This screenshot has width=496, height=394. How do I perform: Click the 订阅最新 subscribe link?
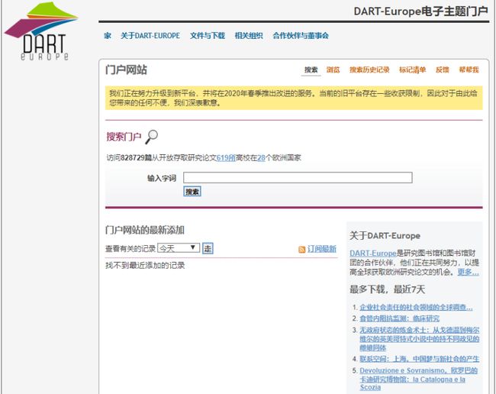pyautogui.click(x=322, y=249)
